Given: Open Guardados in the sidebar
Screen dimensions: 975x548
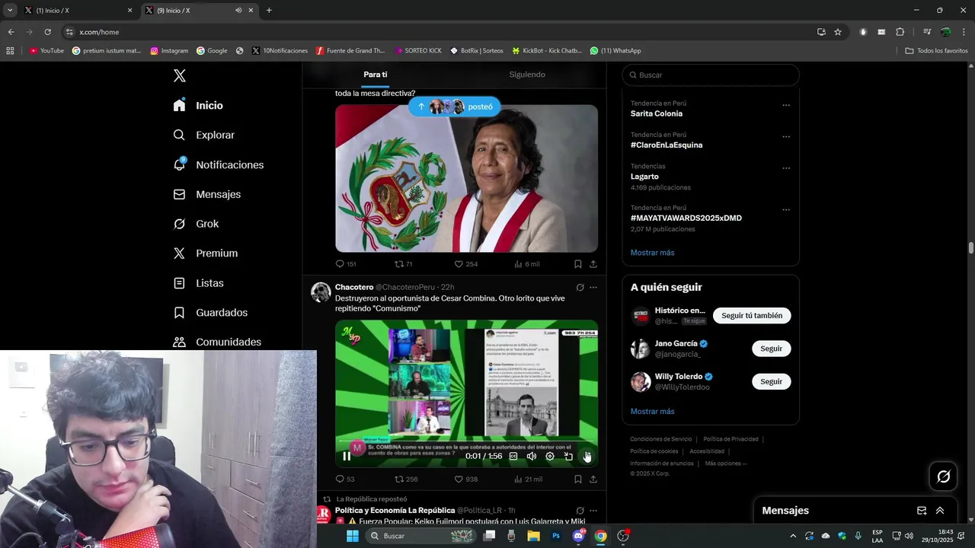Looking at the screenshot, I should [x=210, y=313].
